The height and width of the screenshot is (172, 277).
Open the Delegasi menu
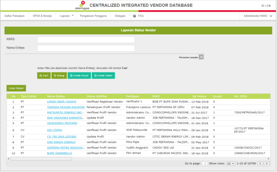120,16
